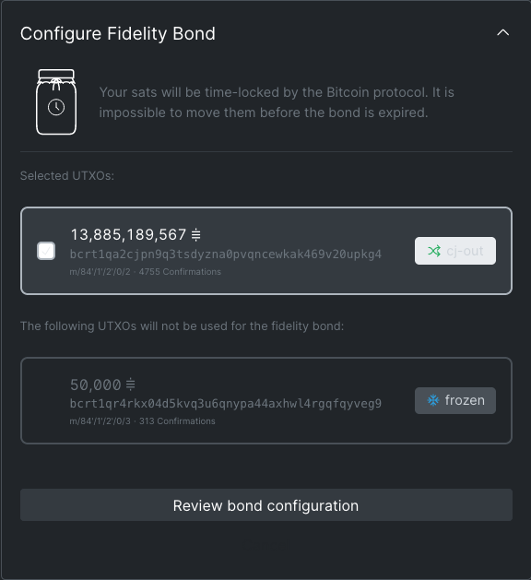Click the clock symbol inside the jar
531x580 pixels.
(56, 108)
